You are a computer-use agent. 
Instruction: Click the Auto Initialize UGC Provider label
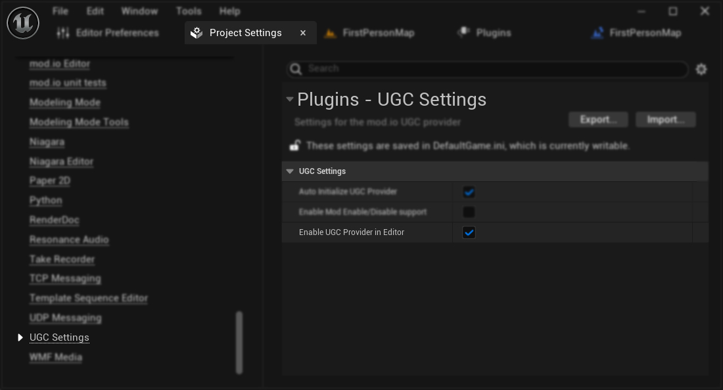(x=348, y=192)
